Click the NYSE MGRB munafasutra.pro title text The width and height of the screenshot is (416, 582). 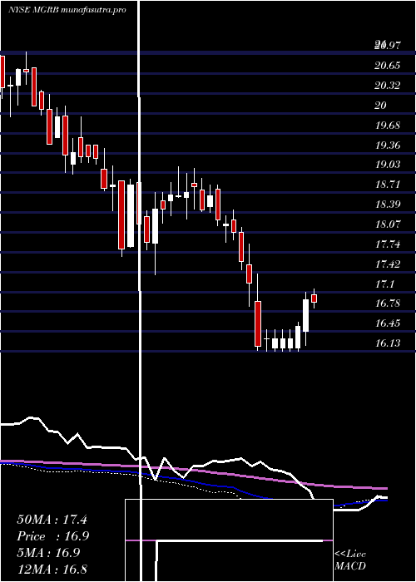[67, 9]
